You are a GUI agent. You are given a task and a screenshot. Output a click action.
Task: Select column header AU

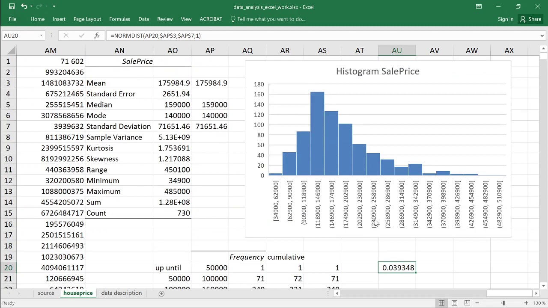(x=397, y=50)
